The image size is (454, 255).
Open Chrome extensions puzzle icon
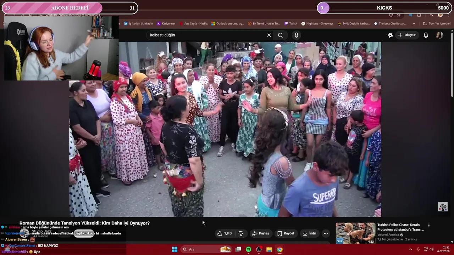(x=419, y=15)
